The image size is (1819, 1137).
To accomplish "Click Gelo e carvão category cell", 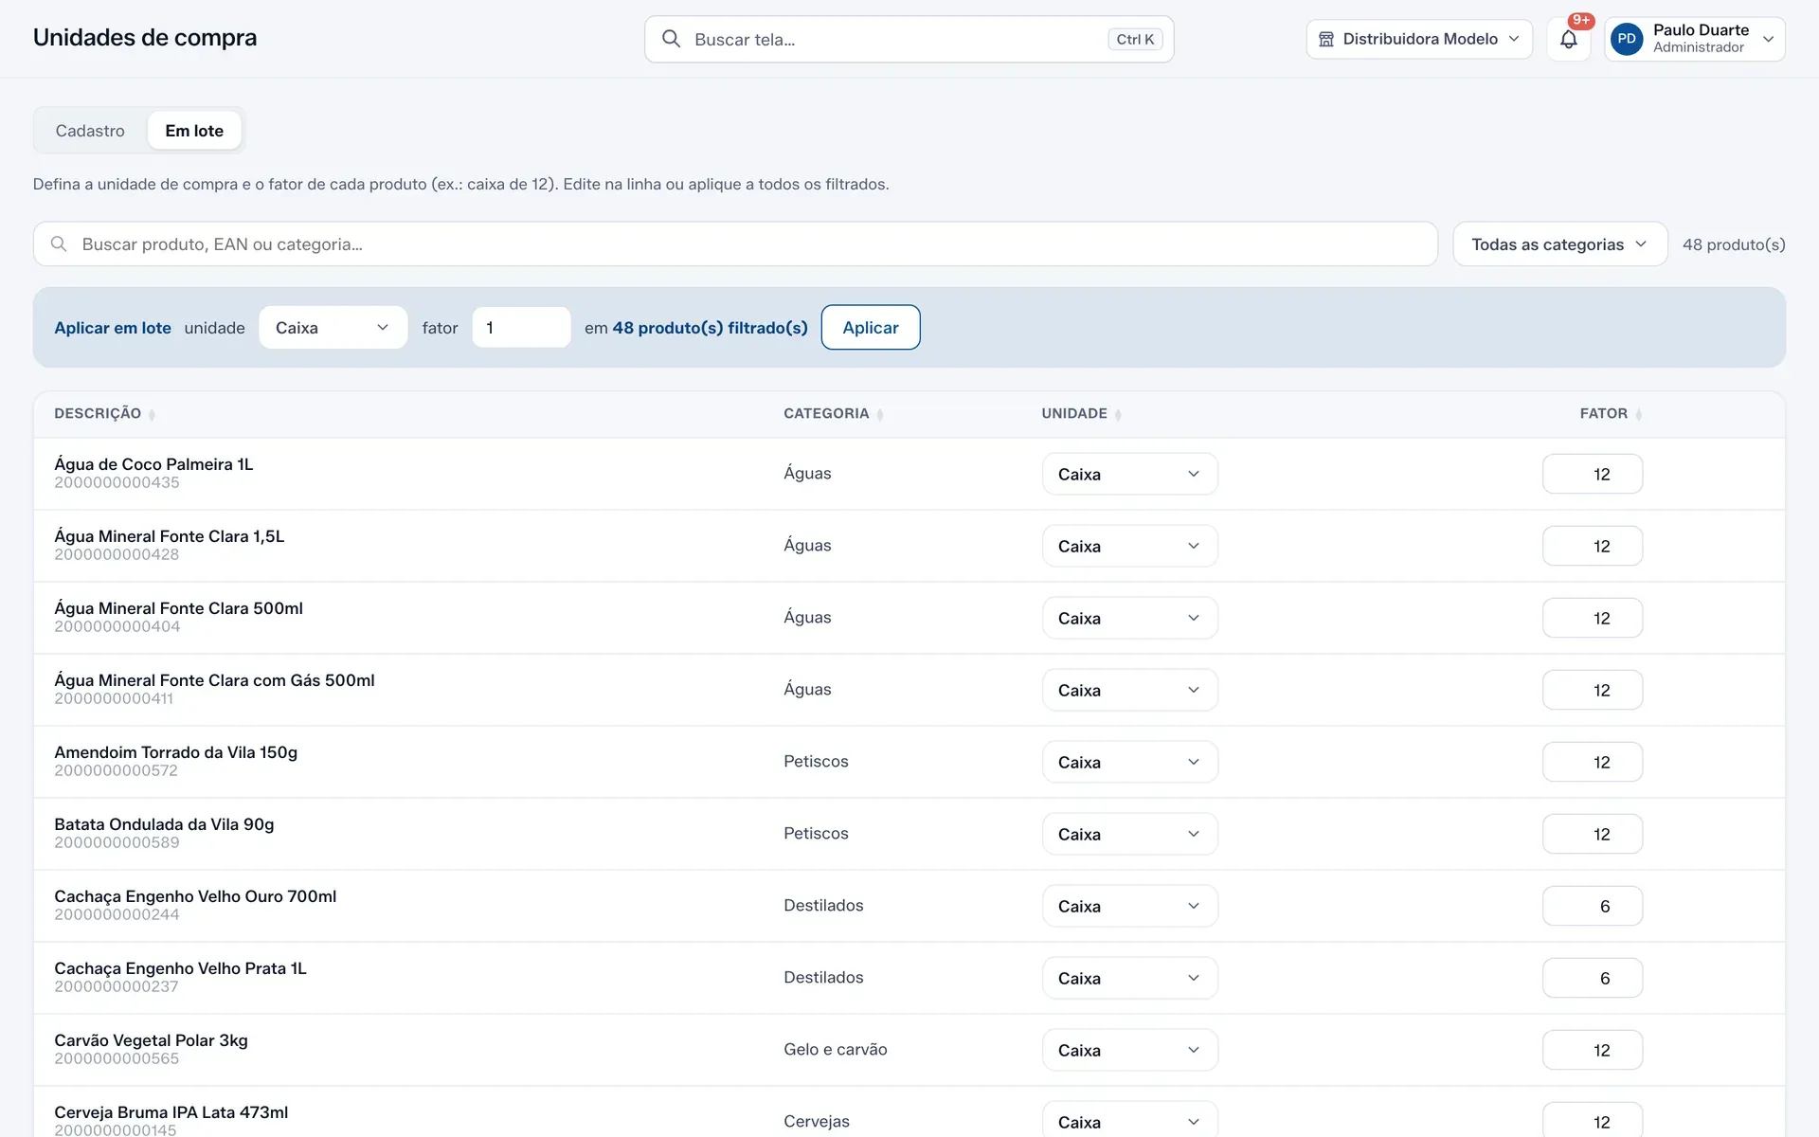I will (835, 1050).
